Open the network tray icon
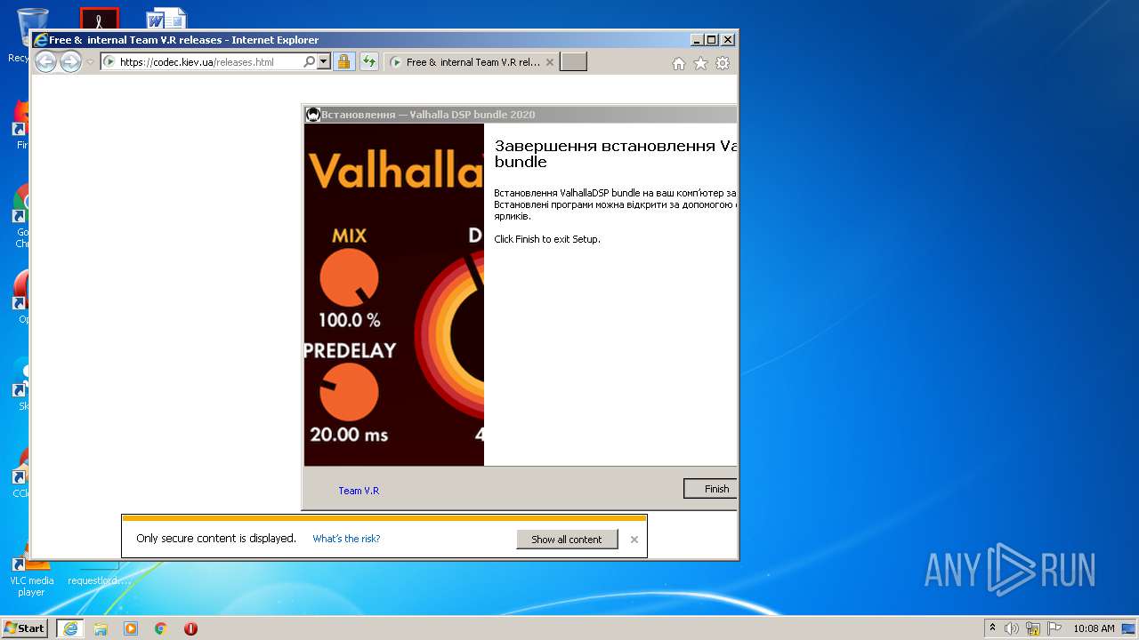Image resolution: width=1139 pixels, height=640 pixels. (1033, 628)
